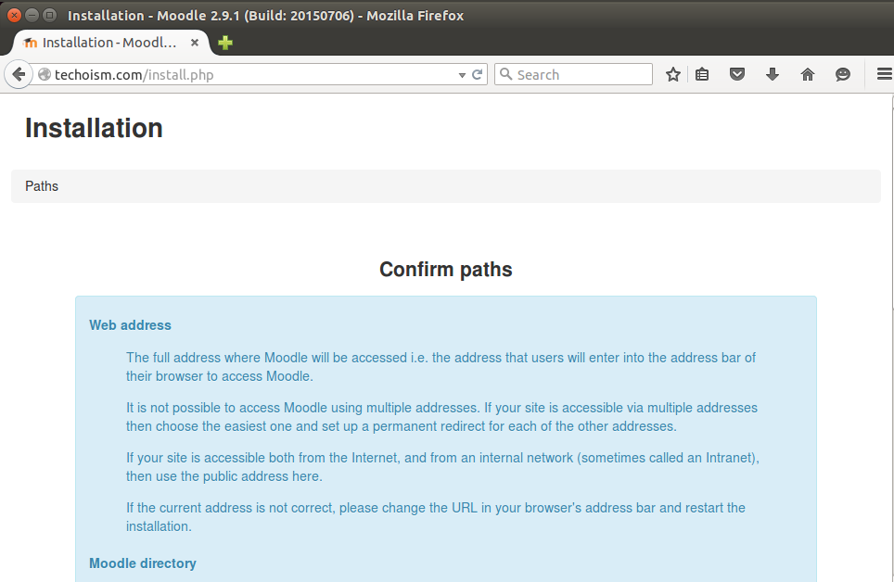The height and width of the screenshot is (582, 894).
Task: Click the Confirm paths heading
Action: (x=446, y=269)
